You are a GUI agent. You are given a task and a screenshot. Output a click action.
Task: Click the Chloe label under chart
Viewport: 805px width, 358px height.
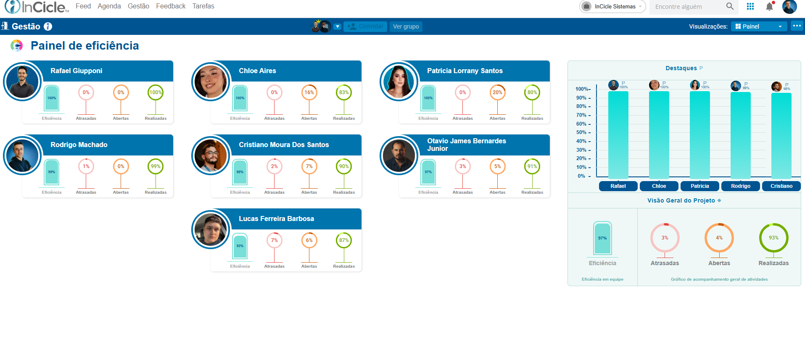point(659,186)
